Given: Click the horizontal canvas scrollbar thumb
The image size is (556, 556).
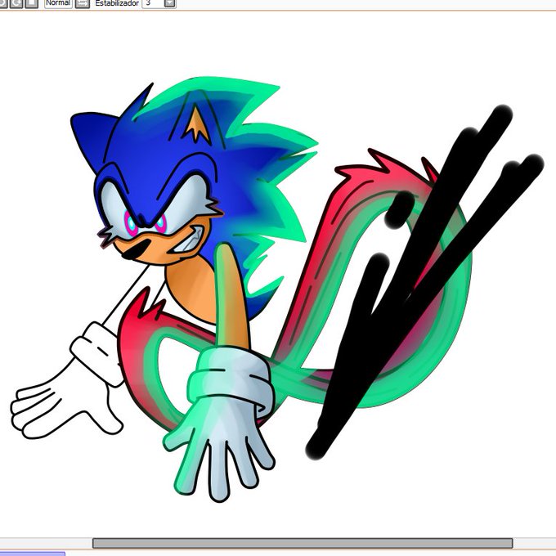Looking at the screenshot, I should (303, 543).
